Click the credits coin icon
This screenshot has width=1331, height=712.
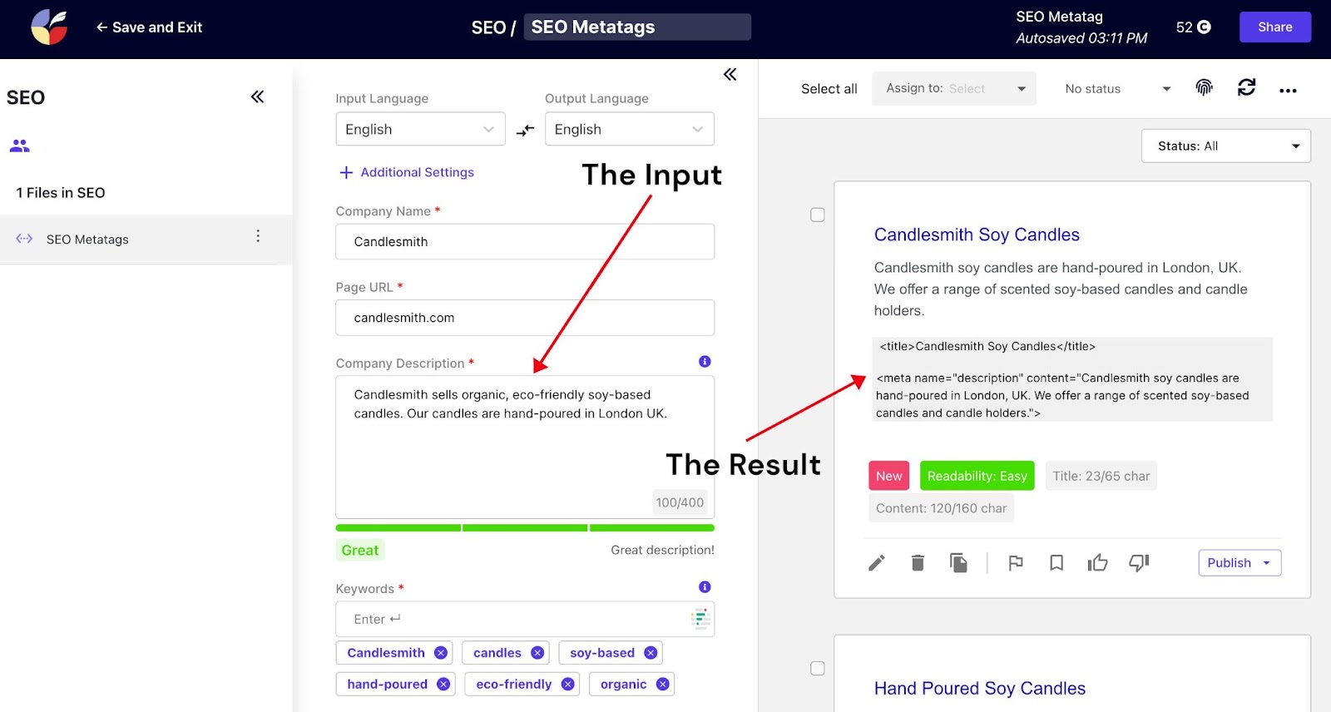1204,27
